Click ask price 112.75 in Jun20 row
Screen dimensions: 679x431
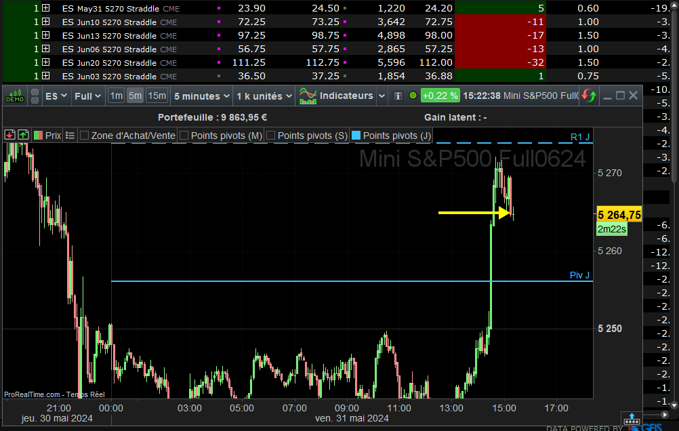point(323,63)
